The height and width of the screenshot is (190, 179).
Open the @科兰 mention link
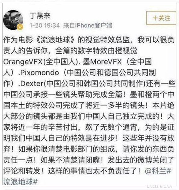click(x=155, y=171)
